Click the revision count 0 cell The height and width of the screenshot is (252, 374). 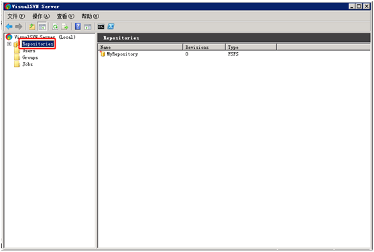(x=187, y=54)
